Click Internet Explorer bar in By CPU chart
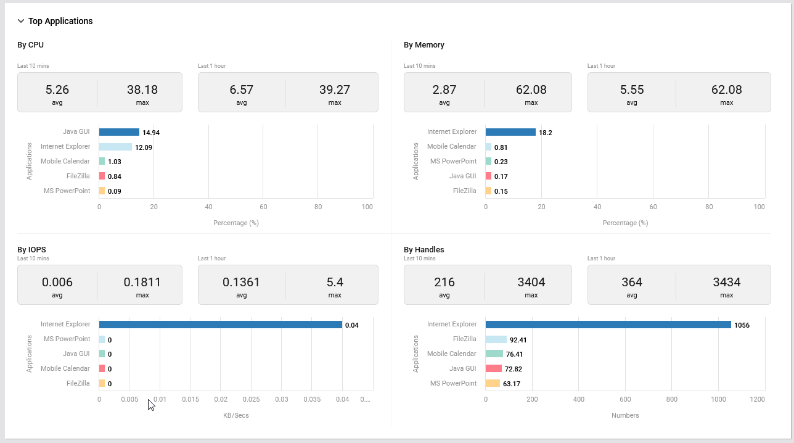The image size is (794, 443). (x=115, y=147)
